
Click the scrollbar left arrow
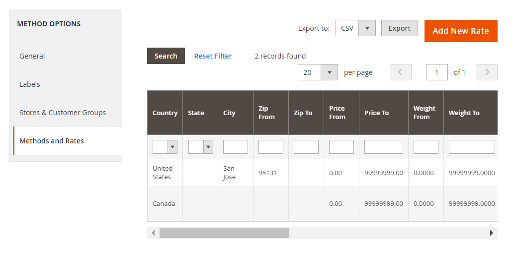coord(153,233)
